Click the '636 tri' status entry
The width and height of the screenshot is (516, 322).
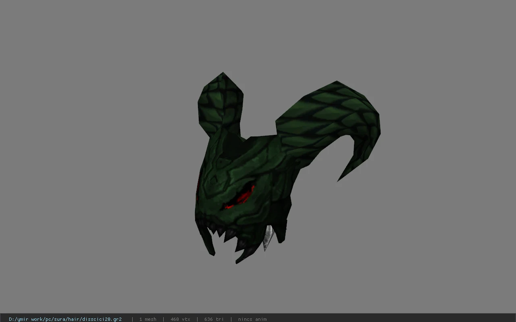coord(214,319)
